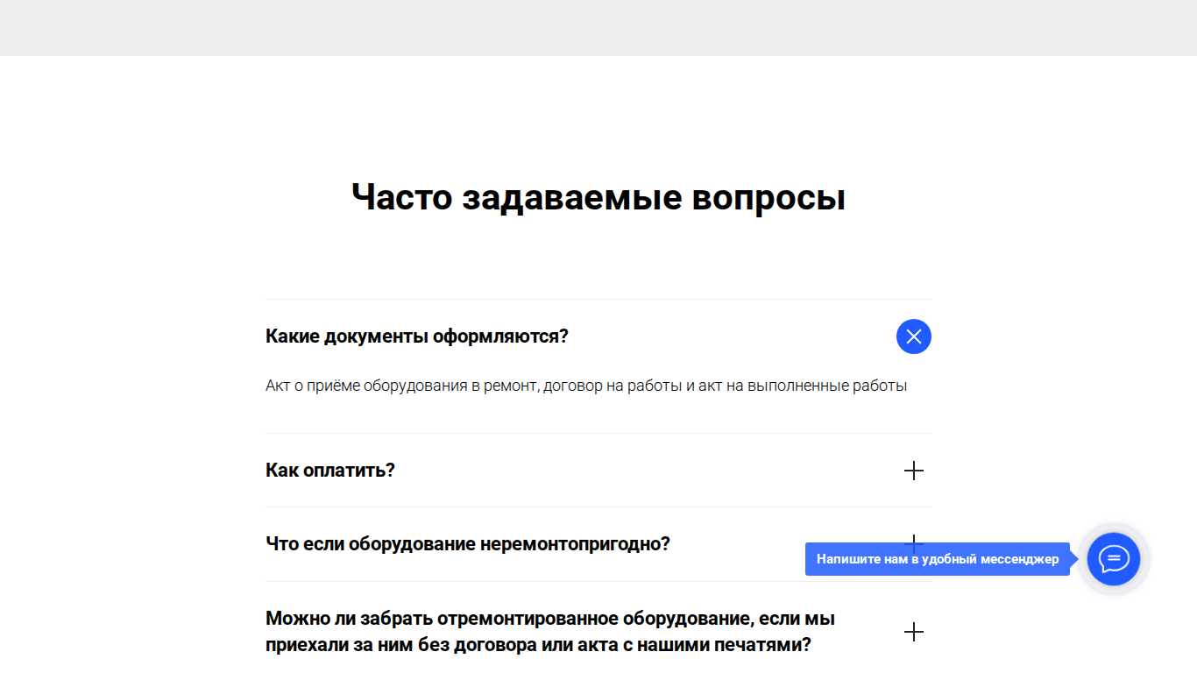Click the question 'Какие документы оформляются?'
1197x673 pixels.
[417, 336]
